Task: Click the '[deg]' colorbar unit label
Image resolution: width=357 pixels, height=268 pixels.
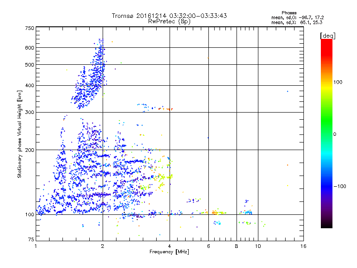Action: click(x=328, y=36)
